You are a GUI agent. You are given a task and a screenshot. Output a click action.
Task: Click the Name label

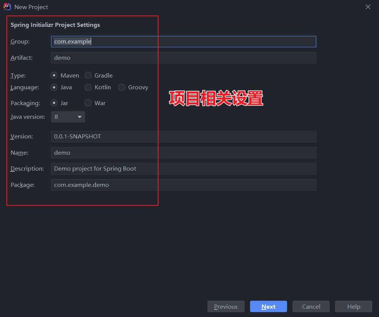point(20,153)
